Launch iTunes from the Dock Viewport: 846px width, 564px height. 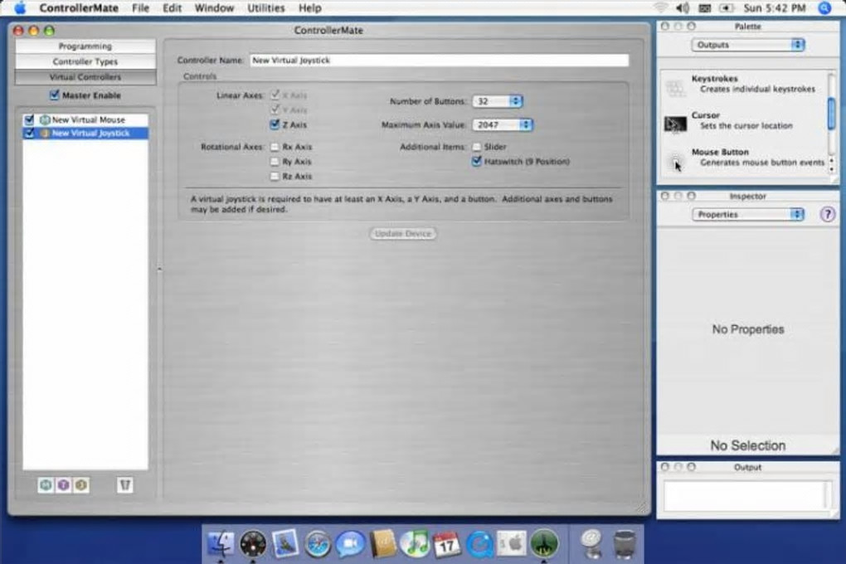pyautogui.click(x=415, y=543)
